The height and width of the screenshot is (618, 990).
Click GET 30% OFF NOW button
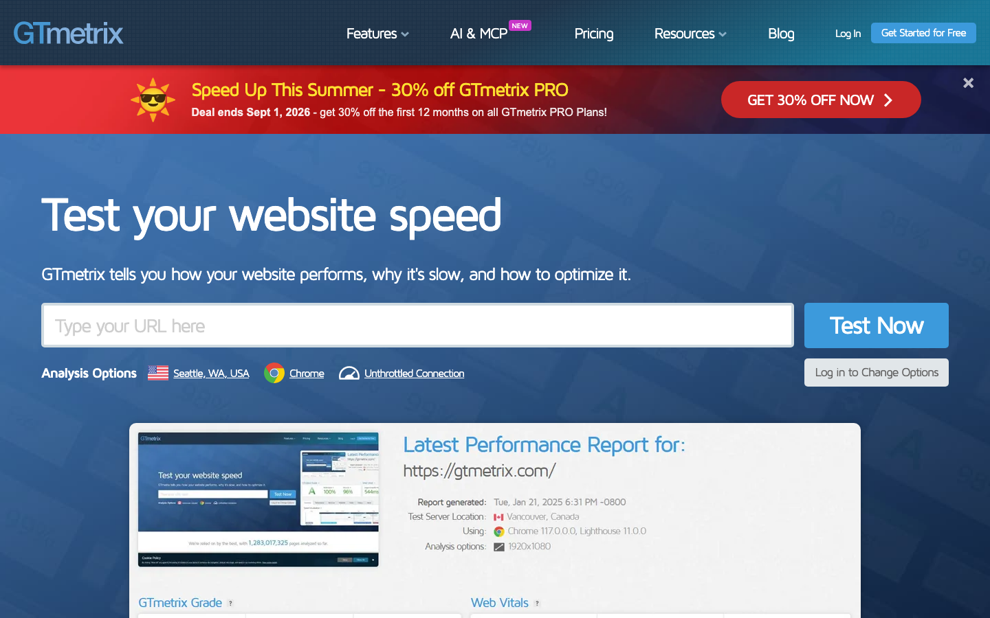point(821,100)
